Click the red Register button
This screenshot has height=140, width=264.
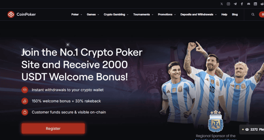pyautogui.click(x=53, y=128)
